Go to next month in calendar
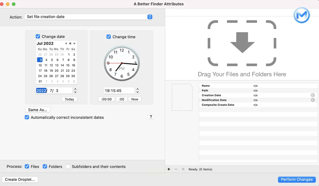This screenshot has width=319, height=186. pos(74,43)
